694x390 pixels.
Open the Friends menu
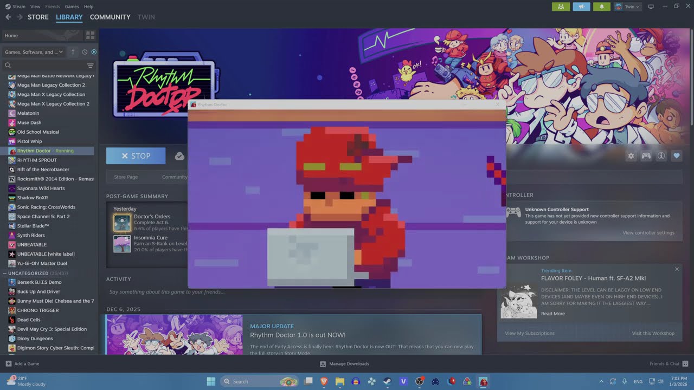click(x=53, y=6)
